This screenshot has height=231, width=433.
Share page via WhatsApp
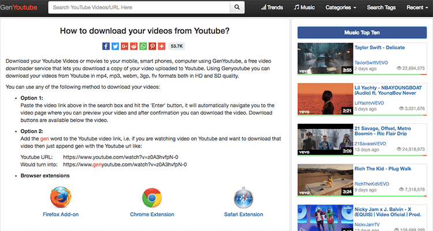point(143,46)
